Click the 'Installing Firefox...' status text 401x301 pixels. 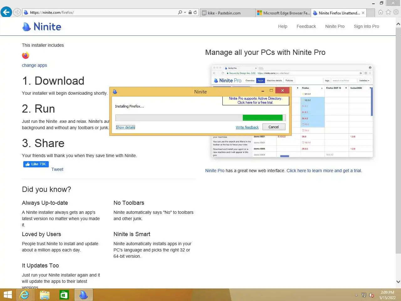pos(129,106)
